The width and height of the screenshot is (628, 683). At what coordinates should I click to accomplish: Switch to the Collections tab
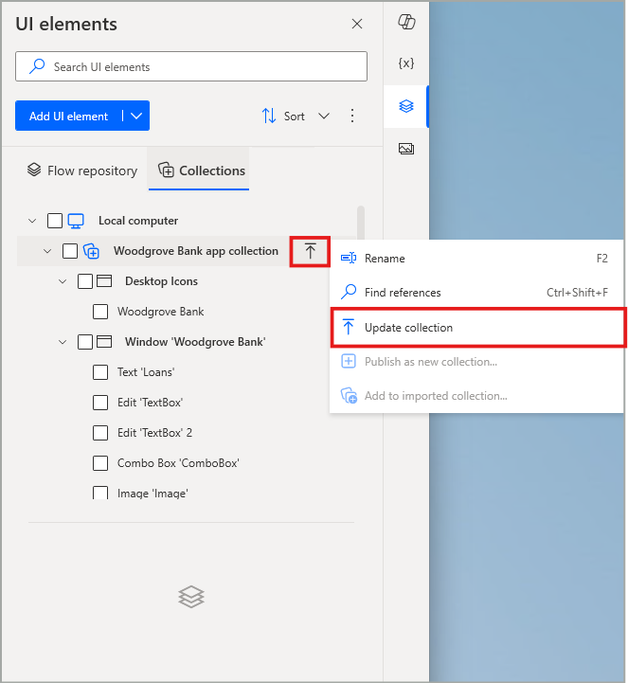[201, 171]
